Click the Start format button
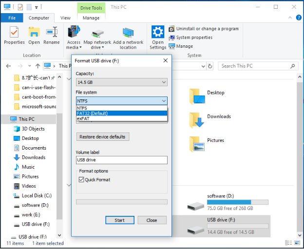 [x=120, y=220]
